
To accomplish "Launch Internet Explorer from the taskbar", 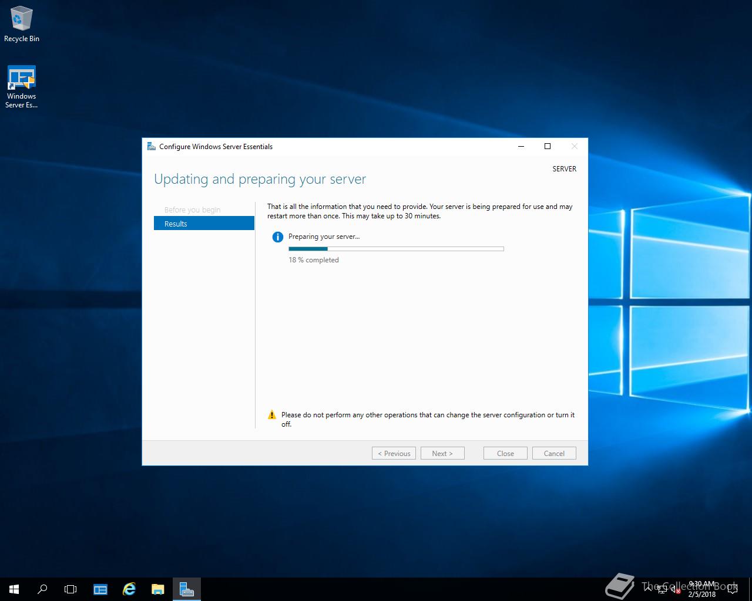I will coord(129,589).
